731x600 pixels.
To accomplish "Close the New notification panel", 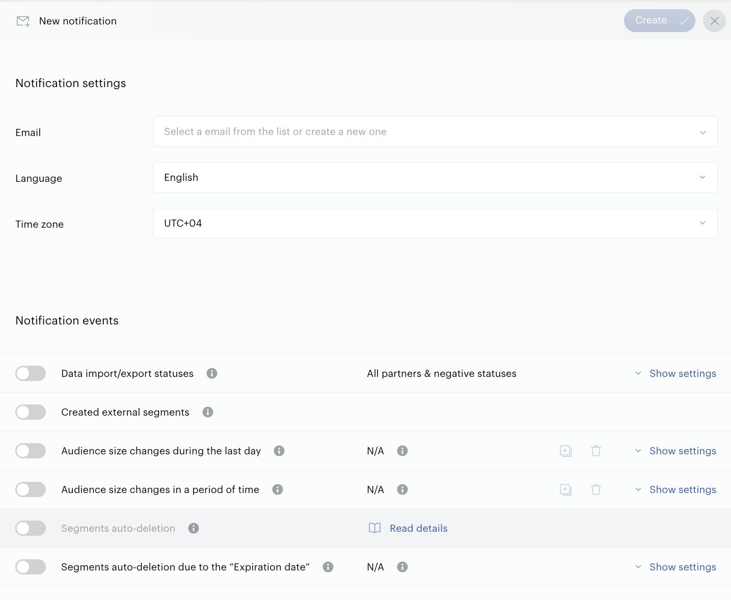I will tap(714, 21).
